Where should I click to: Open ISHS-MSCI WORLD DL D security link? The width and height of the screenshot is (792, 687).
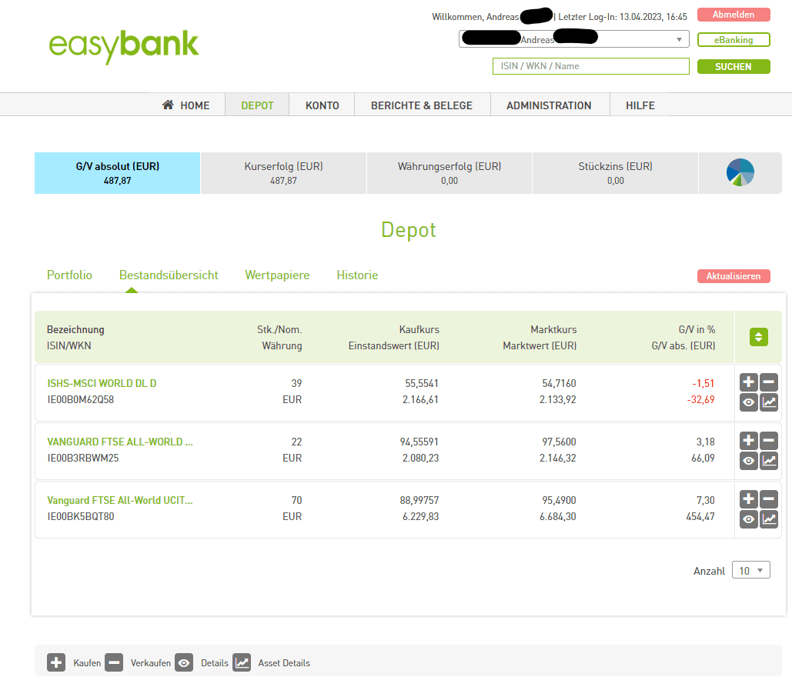102,383
